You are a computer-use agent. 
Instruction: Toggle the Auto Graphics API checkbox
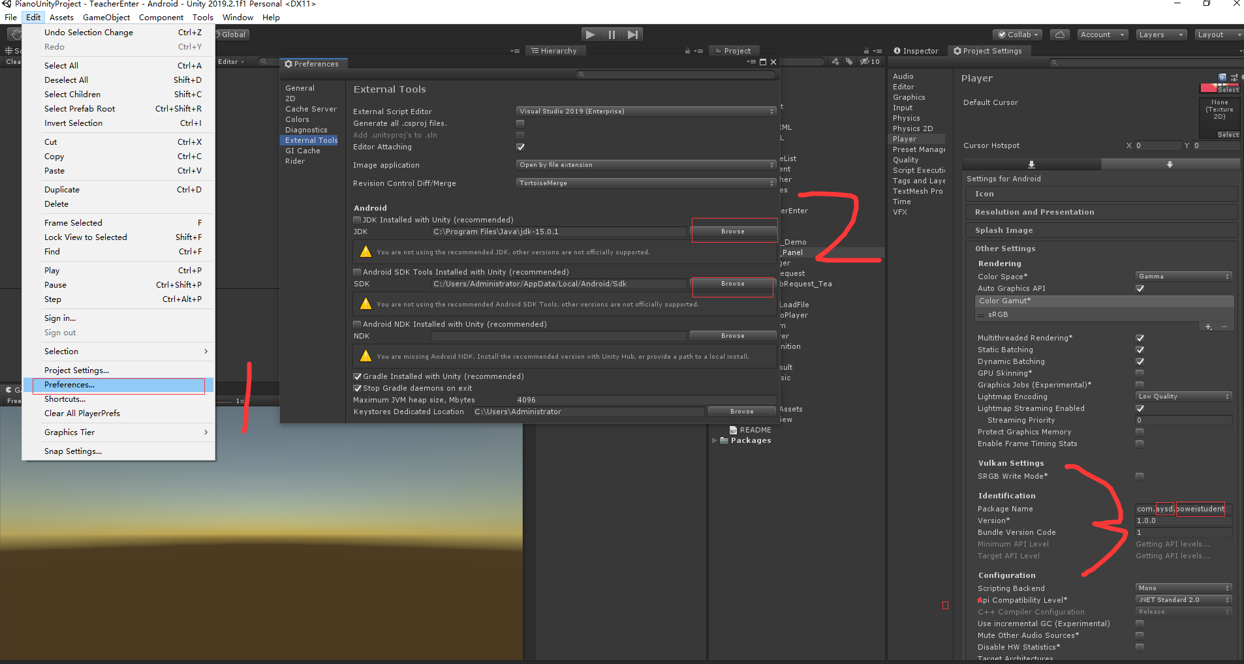click(x=1140, y=288)
